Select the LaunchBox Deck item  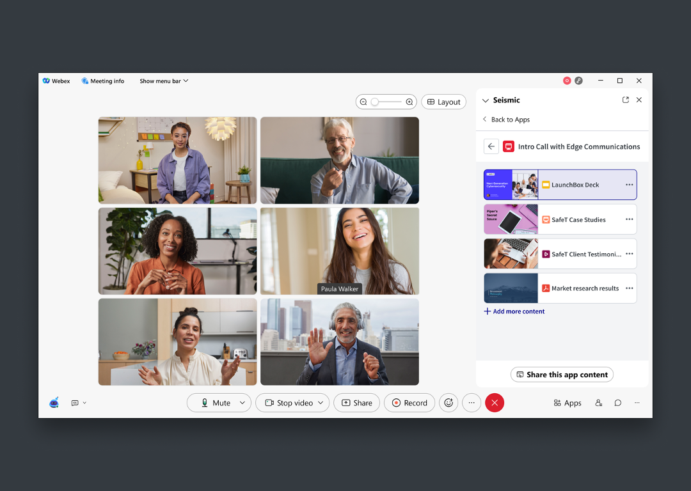click(x=560, y=185)
